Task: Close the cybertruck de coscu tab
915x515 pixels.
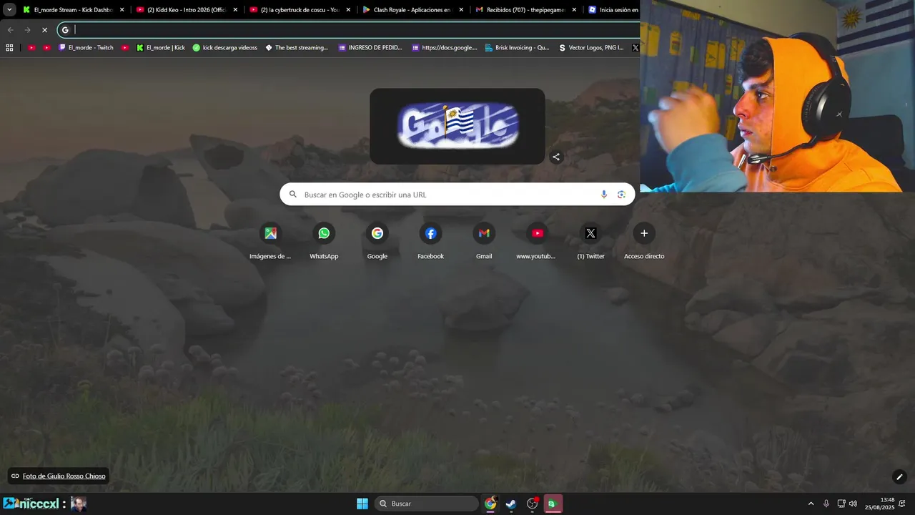Action: point(348,10)
